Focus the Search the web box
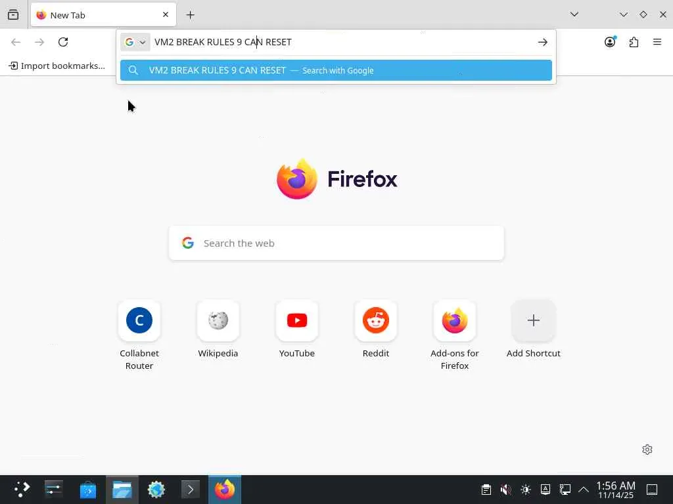The width and height of the screenshot is (673, 504). pyautogui.click(x=336, y=243)
